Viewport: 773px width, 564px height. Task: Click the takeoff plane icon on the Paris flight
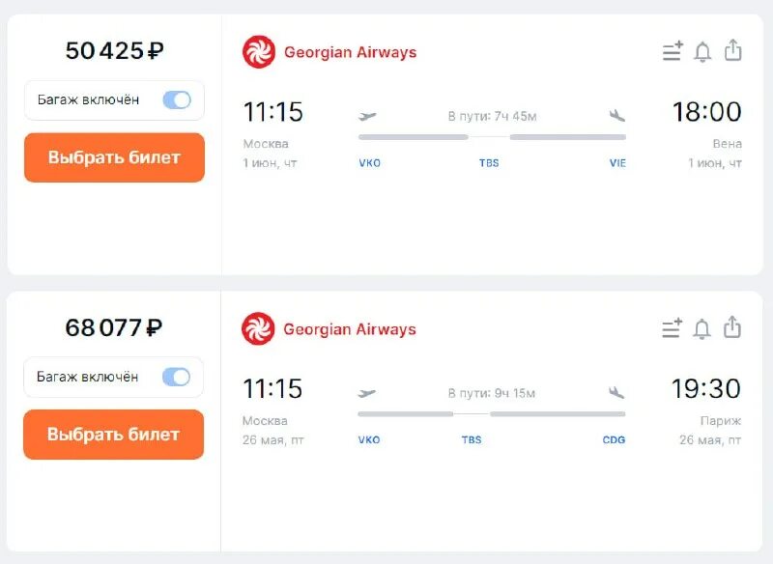(367, 393)
